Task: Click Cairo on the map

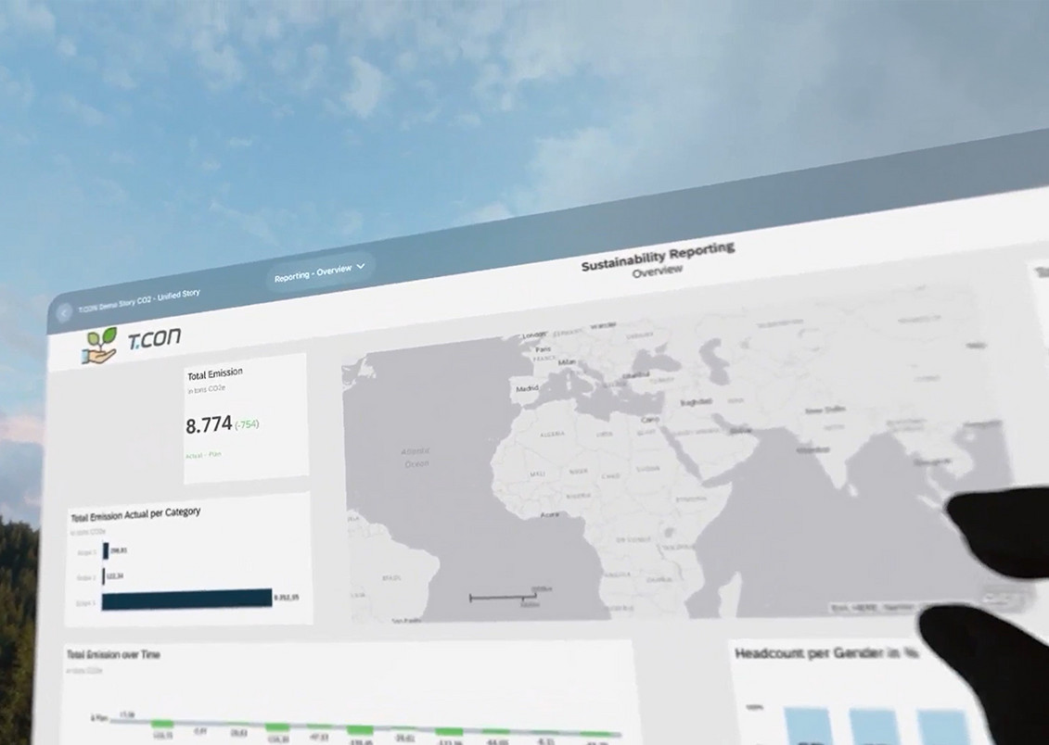Action: (x=649, y=420)
